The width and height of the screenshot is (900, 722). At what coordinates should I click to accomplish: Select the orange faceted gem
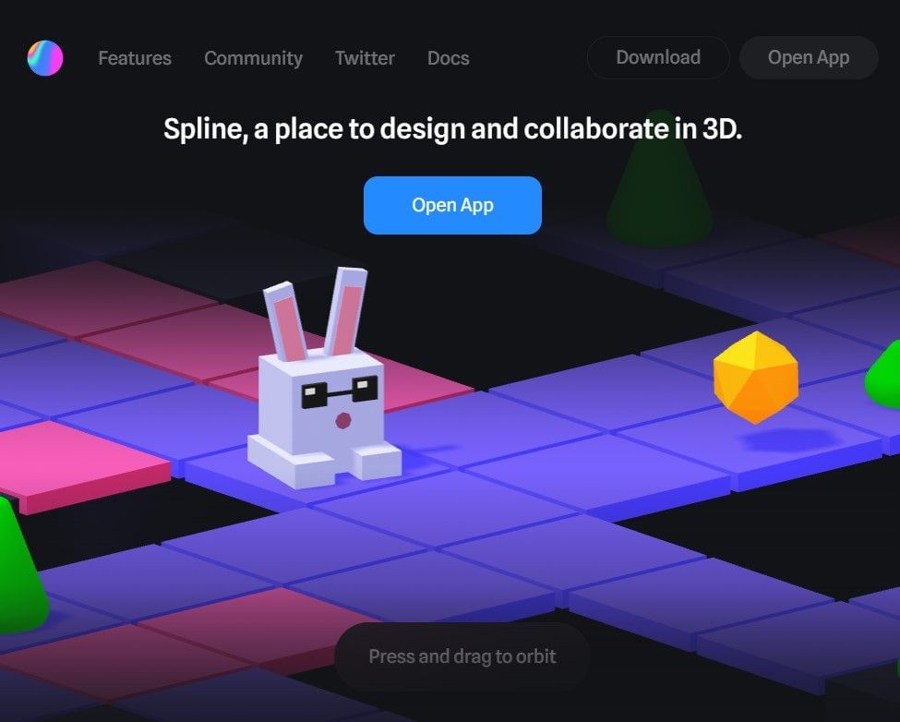pos(757,379)
